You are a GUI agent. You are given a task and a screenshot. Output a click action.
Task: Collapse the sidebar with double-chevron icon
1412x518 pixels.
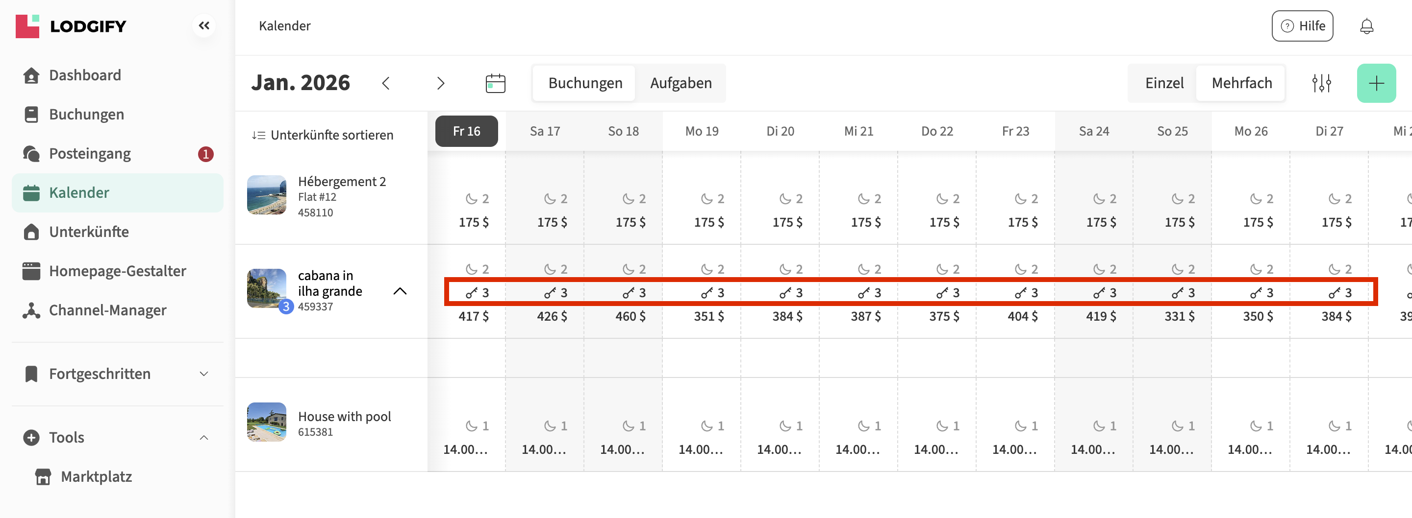point(204,26)
